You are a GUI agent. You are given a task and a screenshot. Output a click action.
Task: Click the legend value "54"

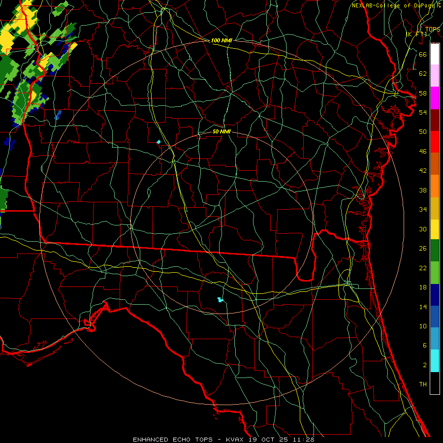tap(423, 112)
